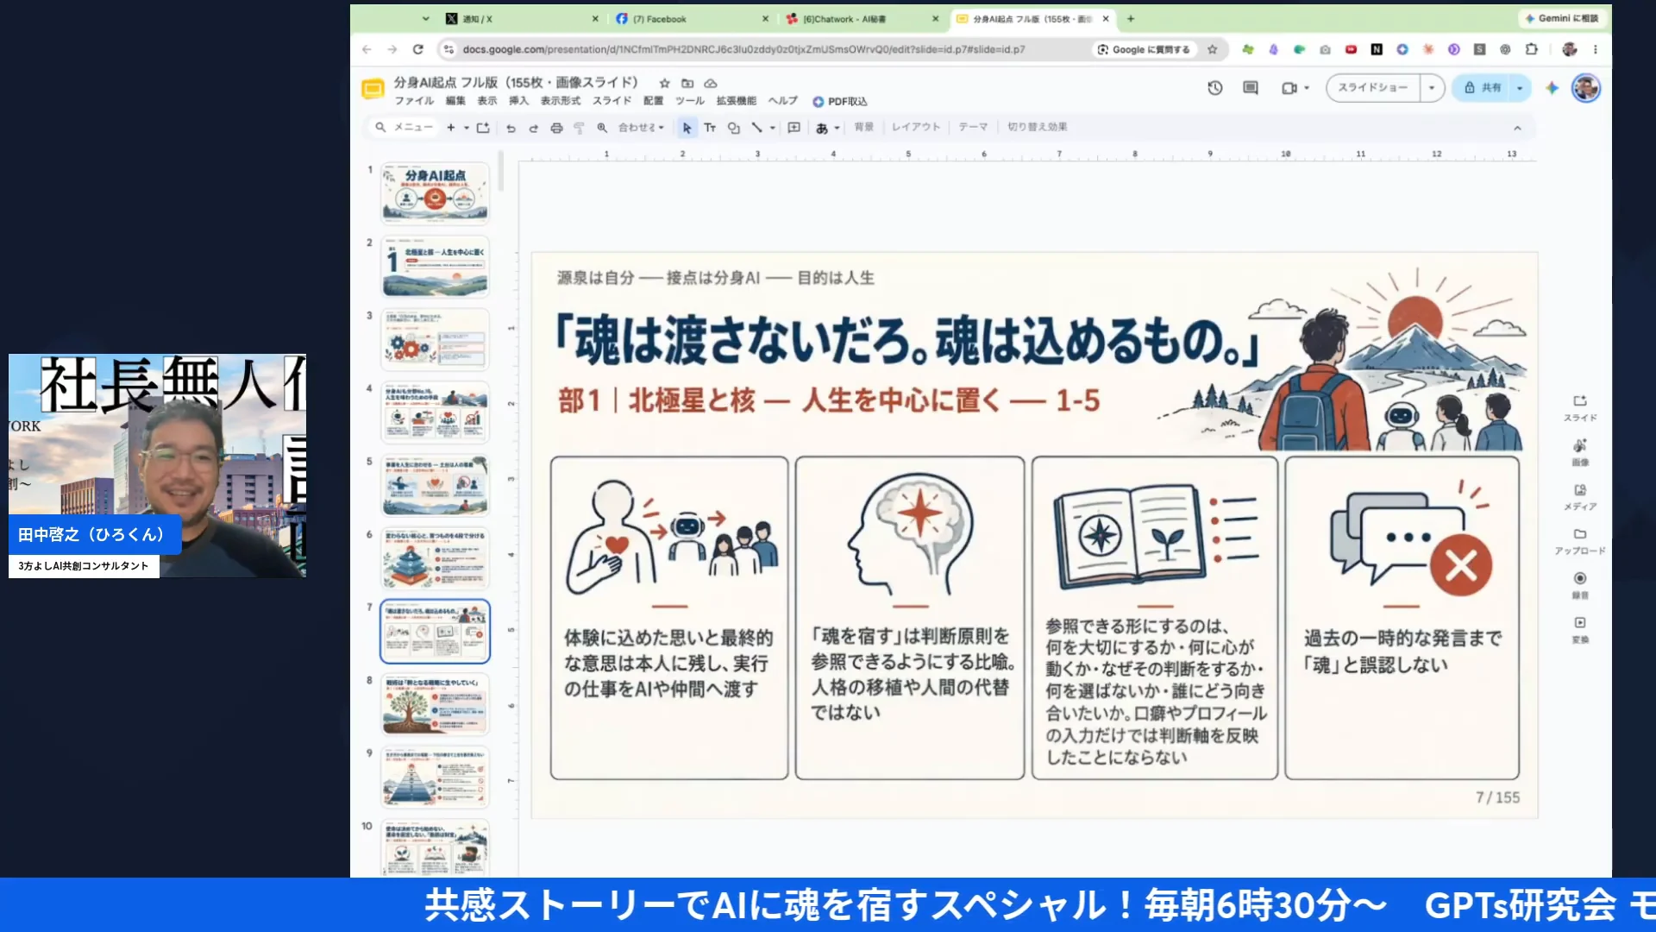Activate the select cursor tool
Screen dimensions: 1656x932
pyautogui.click(x=687, y=128)
